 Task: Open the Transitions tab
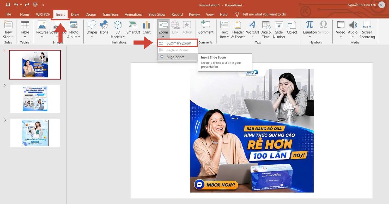[x=111, y=14]
